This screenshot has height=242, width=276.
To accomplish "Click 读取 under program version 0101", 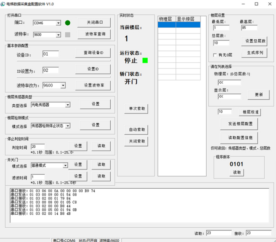I will click(x=236, y=172).
